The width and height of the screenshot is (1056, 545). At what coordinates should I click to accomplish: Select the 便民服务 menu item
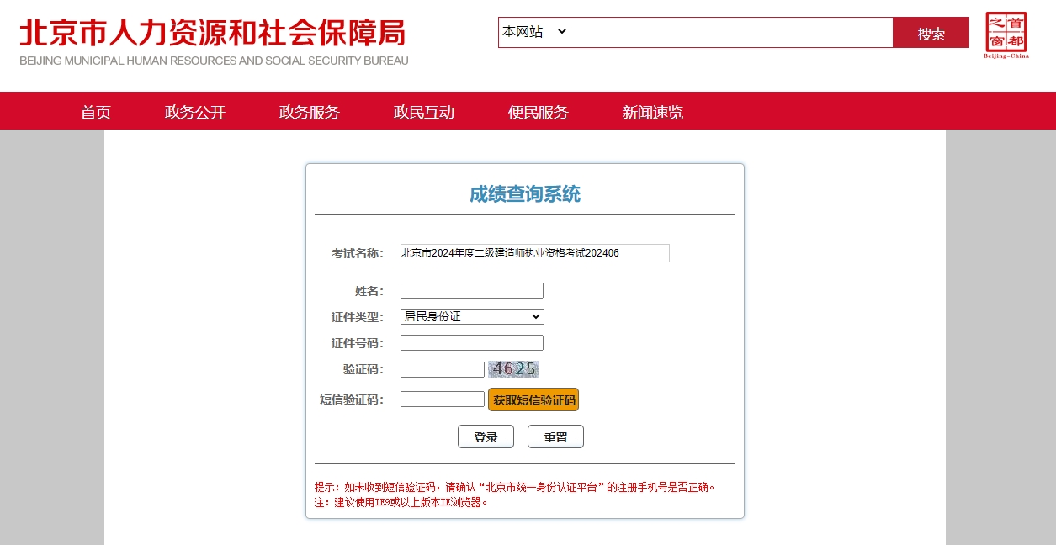(x=539, y=113)
